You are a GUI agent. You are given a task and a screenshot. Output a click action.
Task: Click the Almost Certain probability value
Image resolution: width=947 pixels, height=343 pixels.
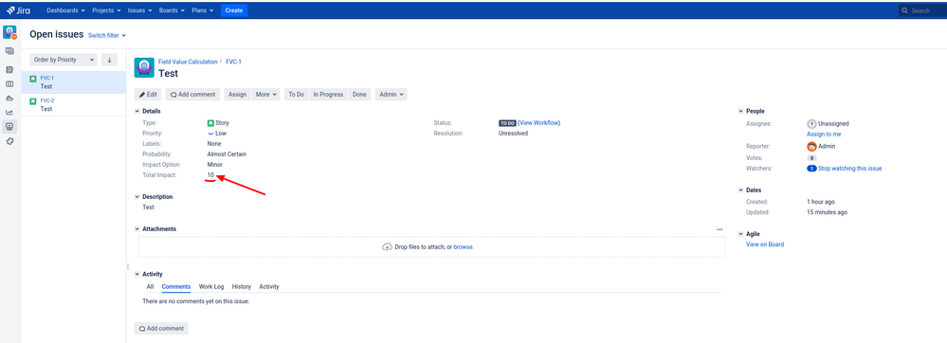click(x=227, y=154)
